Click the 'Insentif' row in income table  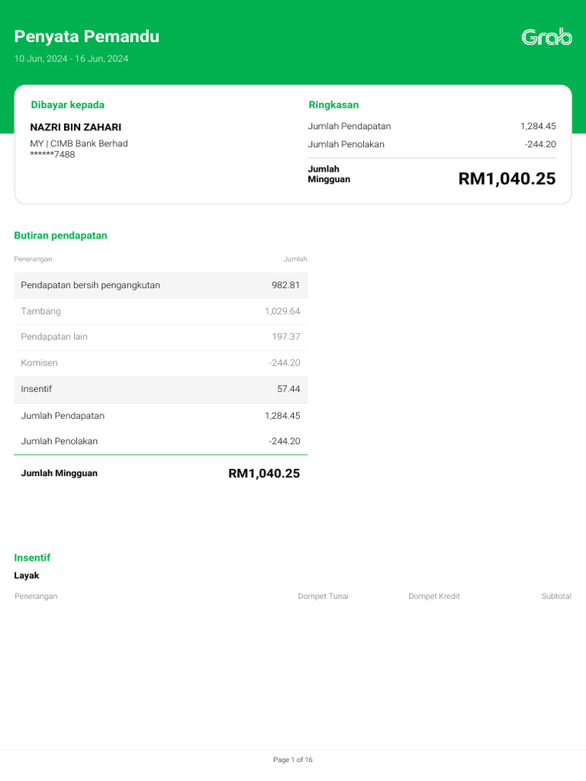click(160, 389)
